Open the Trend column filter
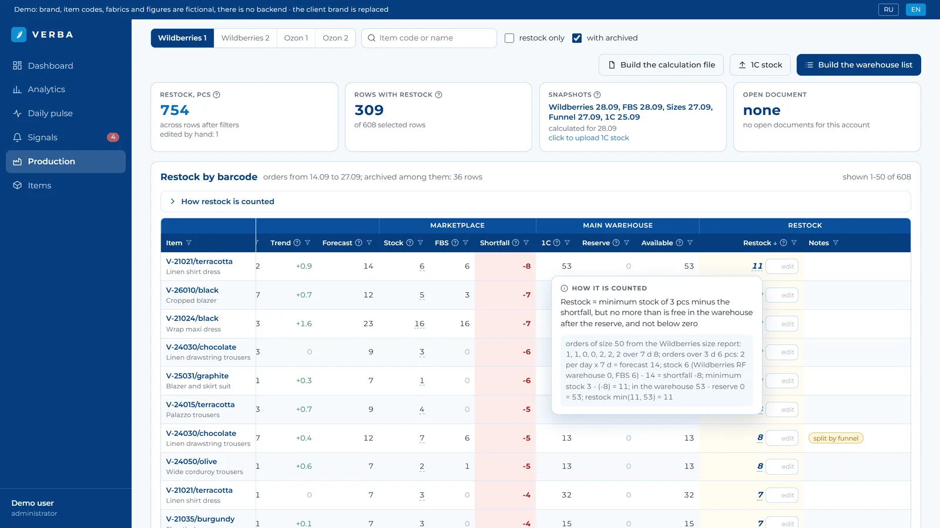The width and height of the screenshot is (940, 528). tap(307, 243)
